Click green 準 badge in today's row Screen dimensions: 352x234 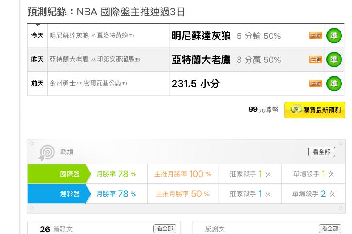click(x=334, y=36)
